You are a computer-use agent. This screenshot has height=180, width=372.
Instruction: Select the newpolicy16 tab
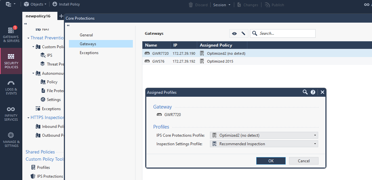click(40, 16)
